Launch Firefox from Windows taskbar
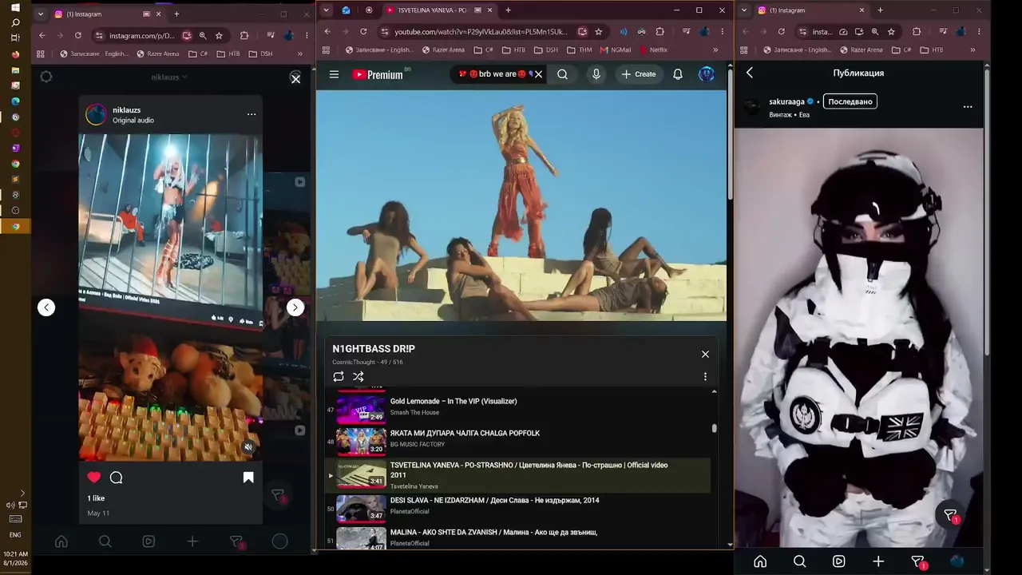The width and height of the screenshot is (1022, 575). (x=15, y=54)
